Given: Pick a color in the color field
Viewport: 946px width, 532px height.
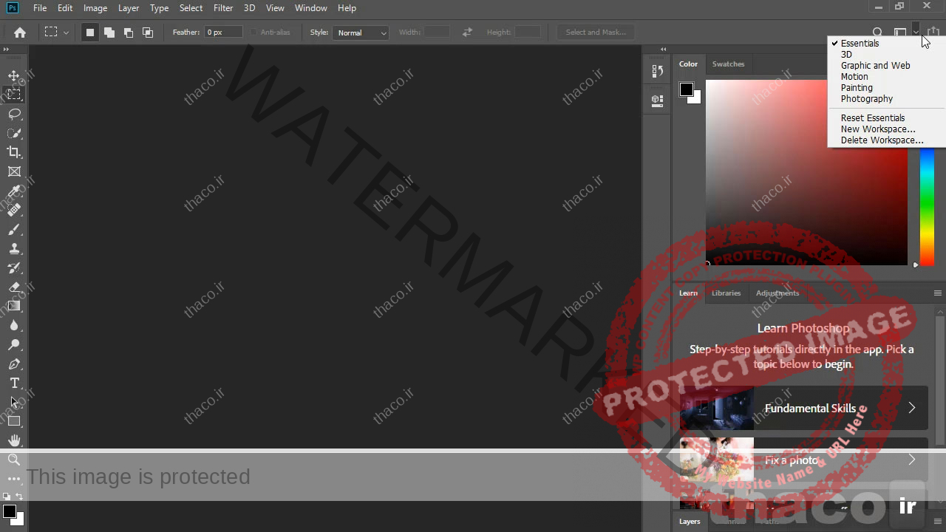Looking at the screenshot, I should [806, 172].
